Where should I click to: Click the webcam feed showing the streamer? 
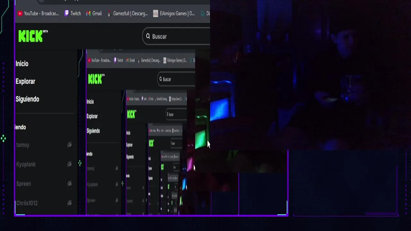(310, 75)
